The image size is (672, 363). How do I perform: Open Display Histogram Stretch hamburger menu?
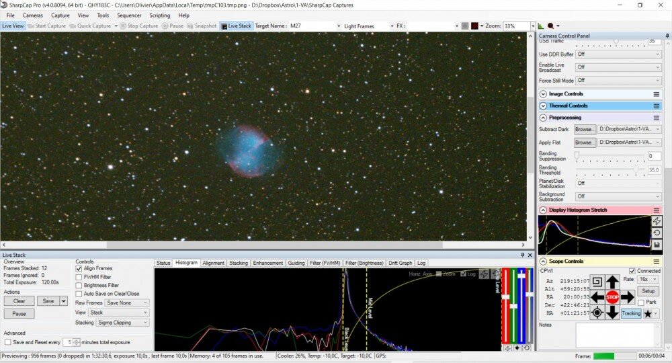click(x=656, y=210)
